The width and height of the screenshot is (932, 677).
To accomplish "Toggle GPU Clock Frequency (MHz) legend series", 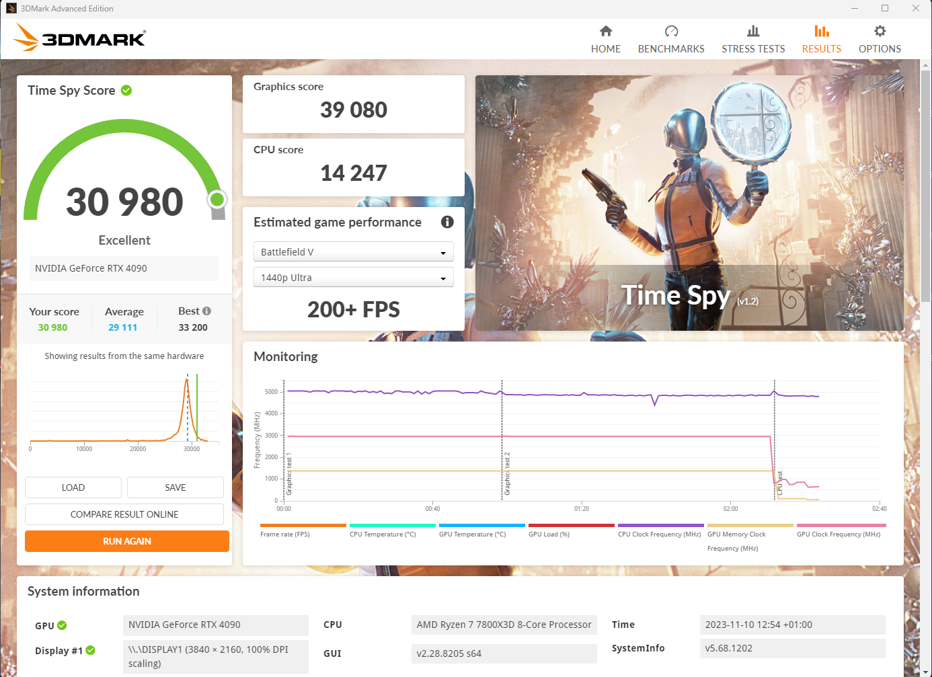I will coord(841,531).
